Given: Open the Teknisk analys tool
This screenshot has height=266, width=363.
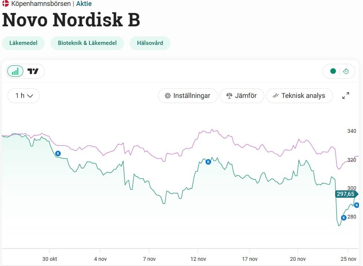Looking at the screenshot, I should tap(299, 96).
